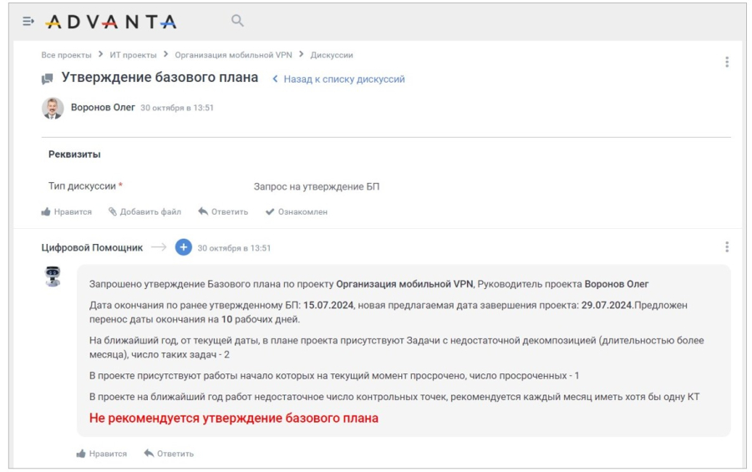
Task: Open the Организация мобильной VPN breadcrumb
Action: pyautogui.click(x=233, y=55)
